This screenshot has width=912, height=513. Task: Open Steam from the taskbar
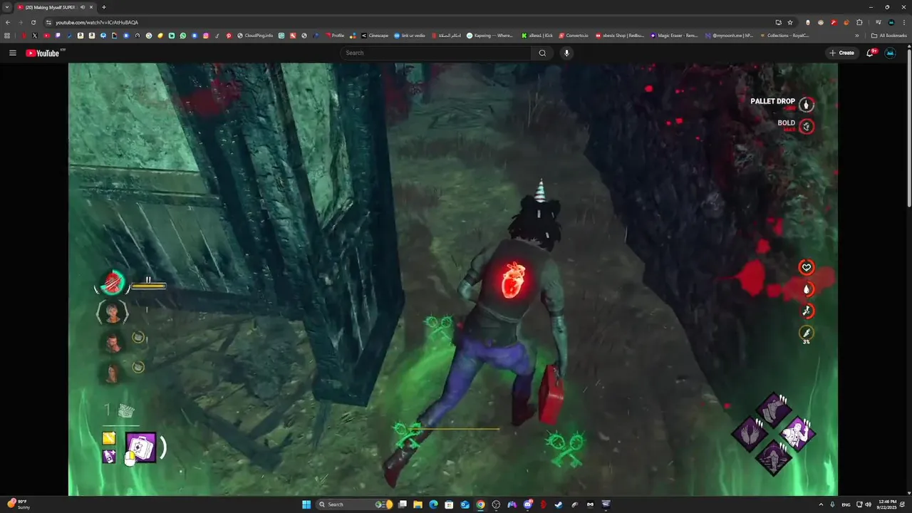pos(558,504)
